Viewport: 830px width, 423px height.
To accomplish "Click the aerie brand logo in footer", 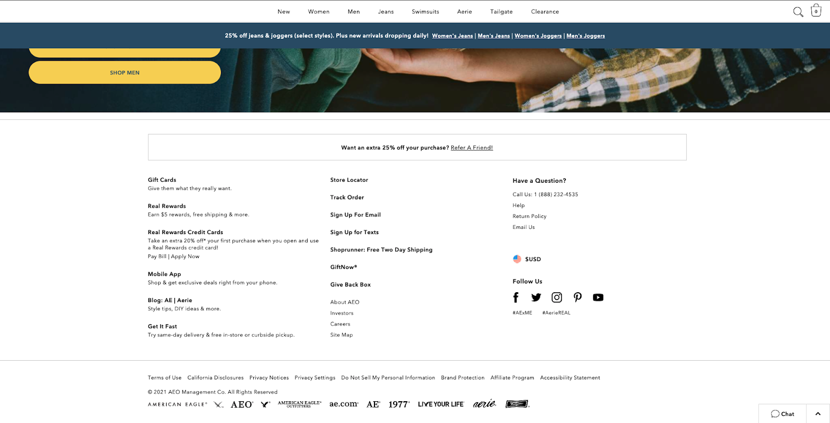I will coord(485,404).
